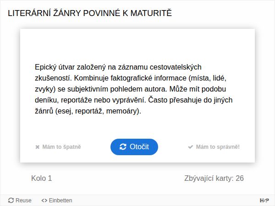Click the code brackets icon beside Einbetten
Image resolution: width=275 pixels, height=206 pixels.
44,201
